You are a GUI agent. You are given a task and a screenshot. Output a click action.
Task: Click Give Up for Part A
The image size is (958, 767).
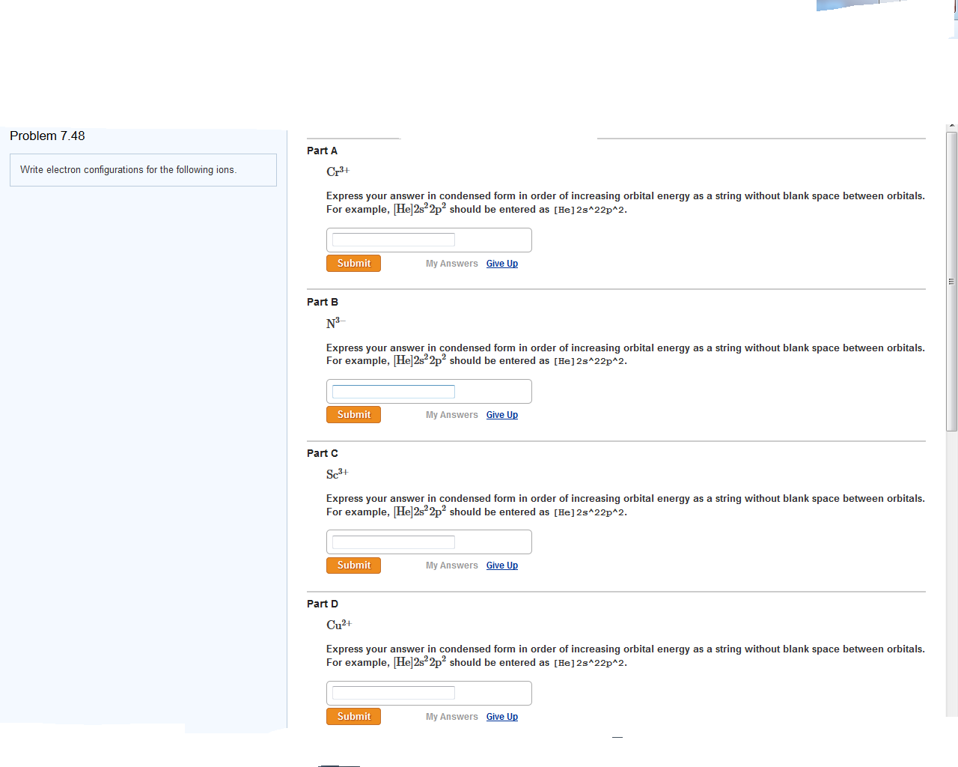(501, 263)
